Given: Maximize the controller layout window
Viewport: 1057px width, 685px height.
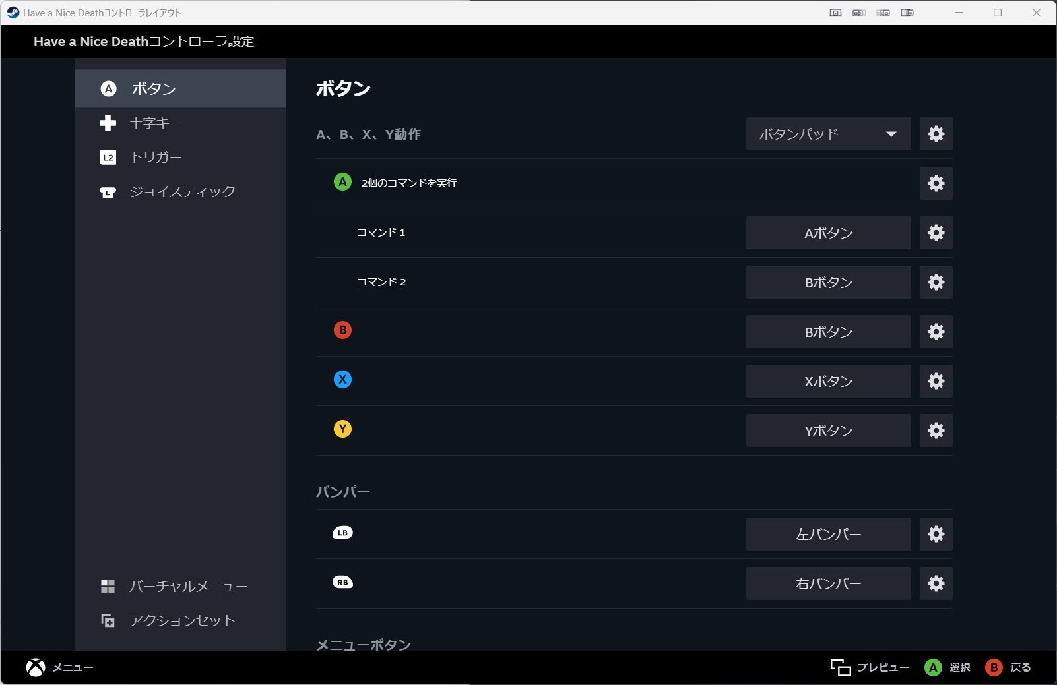Looking at the screenshot, I should [x=998, y=13].
